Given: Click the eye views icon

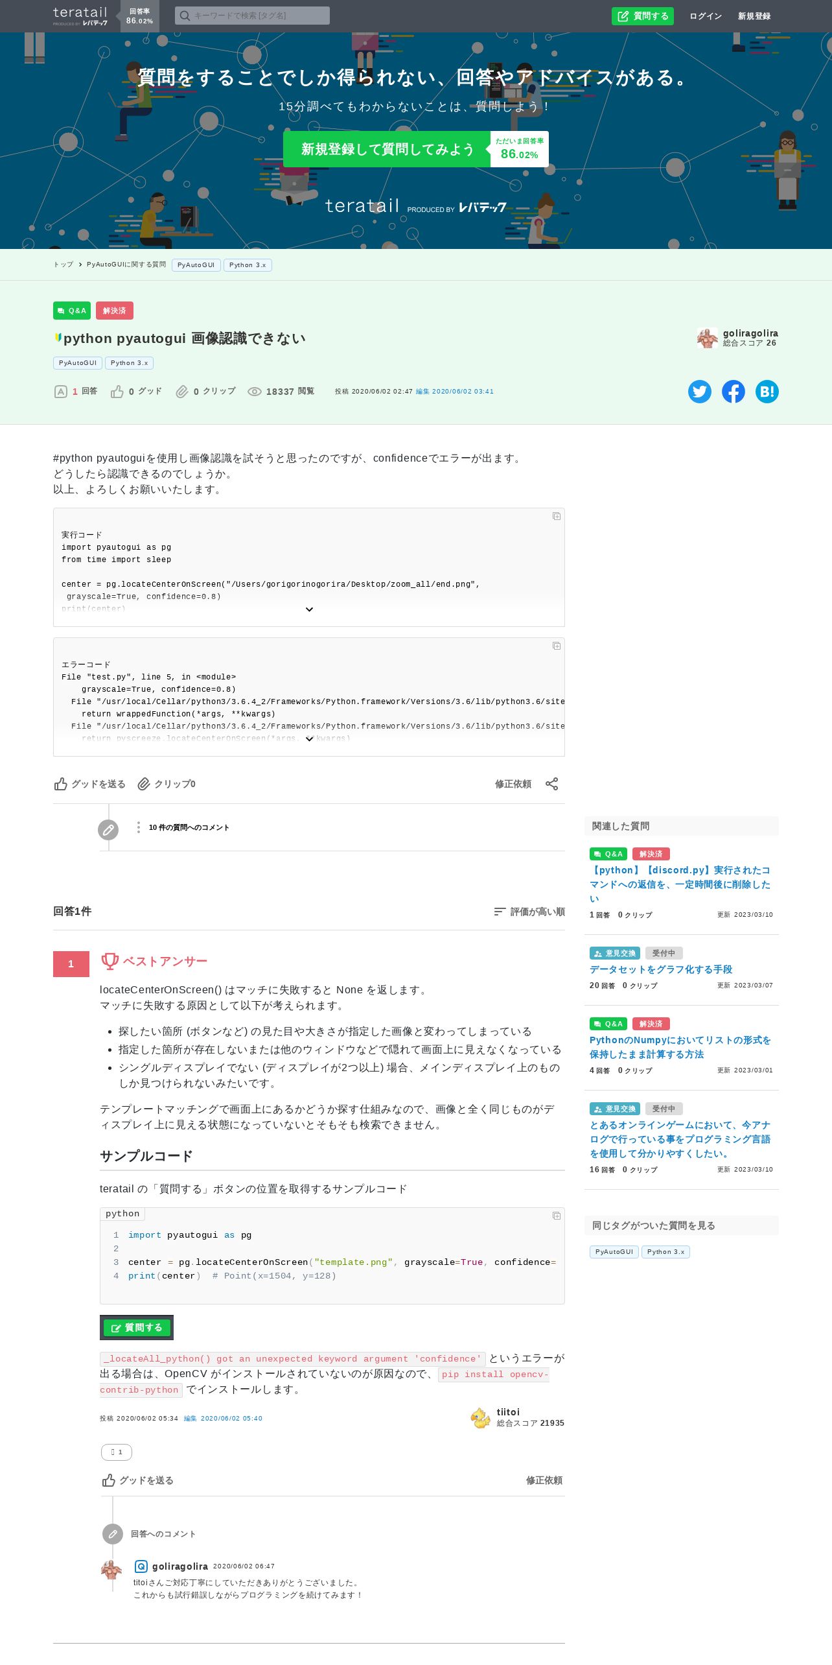Looking at the screenshot, I should 255,392.
